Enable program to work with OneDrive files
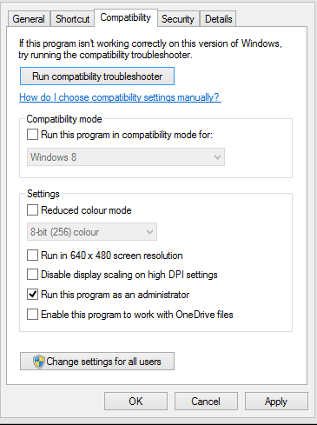The width and height of the screenshot is (317, 425). click(32, 315)
